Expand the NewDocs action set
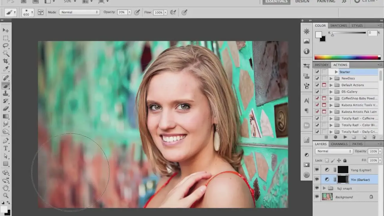Screen dimensions: 384x216 [x=331, y=78]
